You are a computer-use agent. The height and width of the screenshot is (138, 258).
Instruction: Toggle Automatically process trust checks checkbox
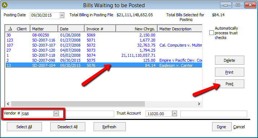pyautogui.click(x=211, y=33)
